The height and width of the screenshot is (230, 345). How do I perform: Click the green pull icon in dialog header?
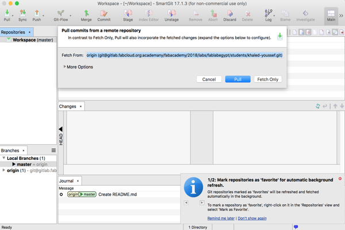tap(279, 36)
